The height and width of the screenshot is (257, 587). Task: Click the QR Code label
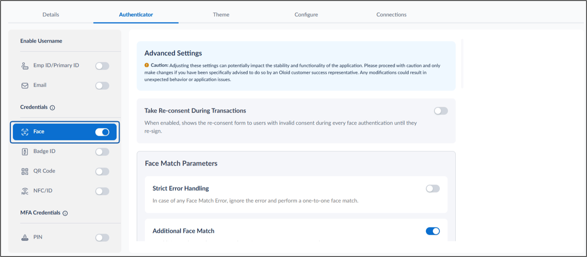pyautogui.click(x=44, y=171)
